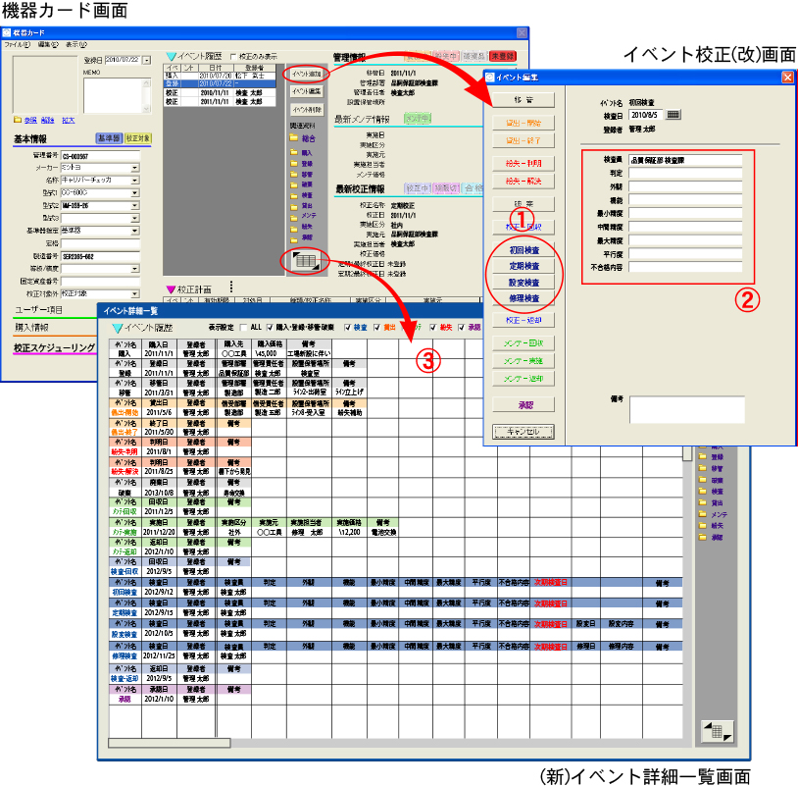Switch to the 校正対象 tab
This screenshot has width=798, height=786.
(138, 138)
